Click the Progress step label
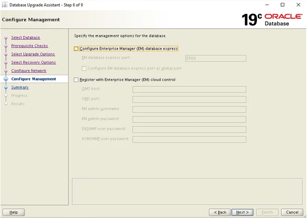 19,96
